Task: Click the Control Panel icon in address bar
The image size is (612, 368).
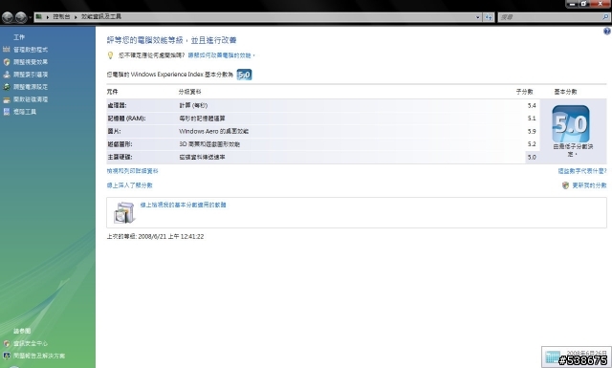Action: (38, 17)
